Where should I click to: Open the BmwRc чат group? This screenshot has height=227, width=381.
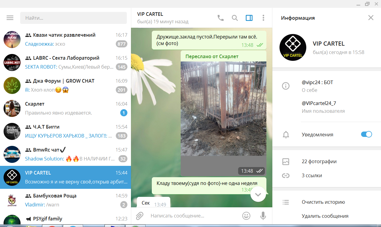coord(65,154)
